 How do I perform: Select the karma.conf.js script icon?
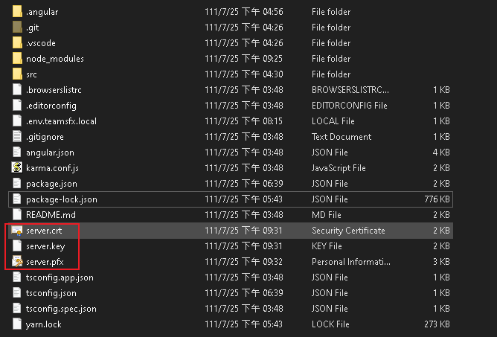(x=17, y=167)
